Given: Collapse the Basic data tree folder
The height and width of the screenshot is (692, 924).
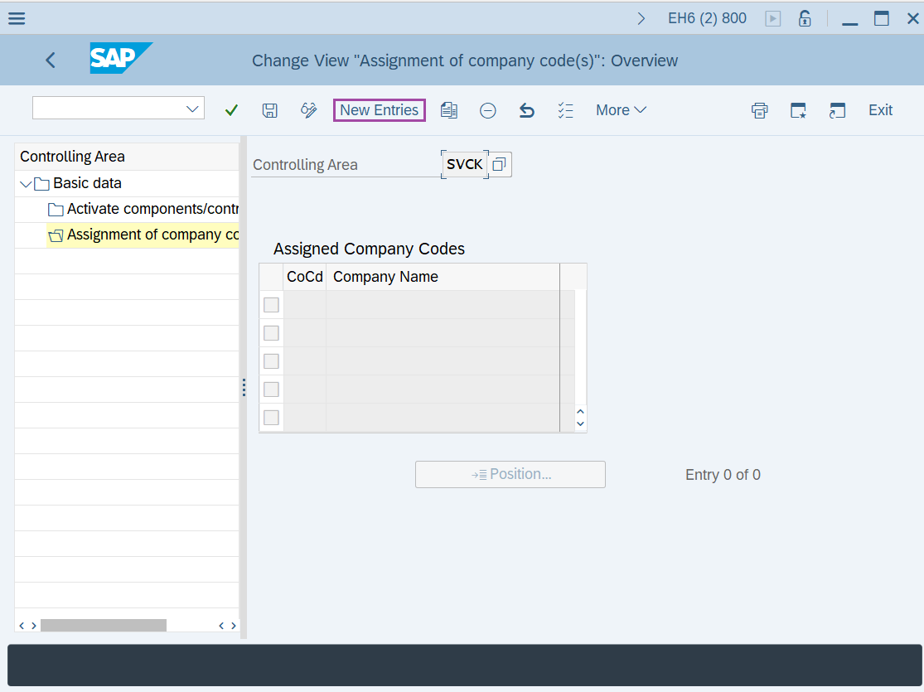Looking at the screenshot, I should 25,183.
